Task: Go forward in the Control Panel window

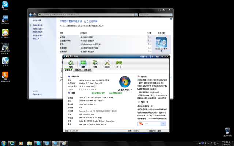Action: tap(35, 15)
